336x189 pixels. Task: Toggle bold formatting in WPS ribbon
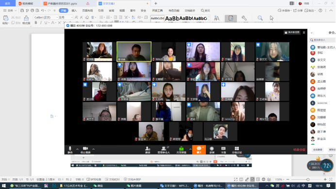(36, 23)
